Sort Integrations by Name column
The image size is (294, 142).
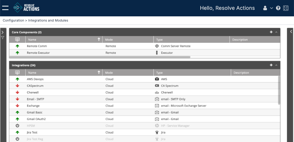click(64, 72)
